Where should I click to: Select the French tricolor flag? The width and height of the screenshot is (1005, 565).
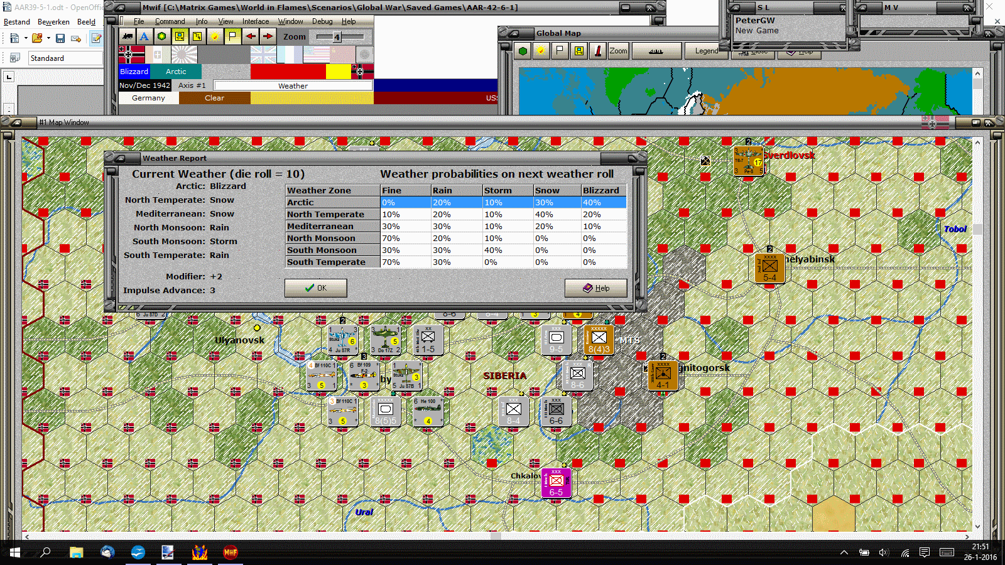[290, 55]
